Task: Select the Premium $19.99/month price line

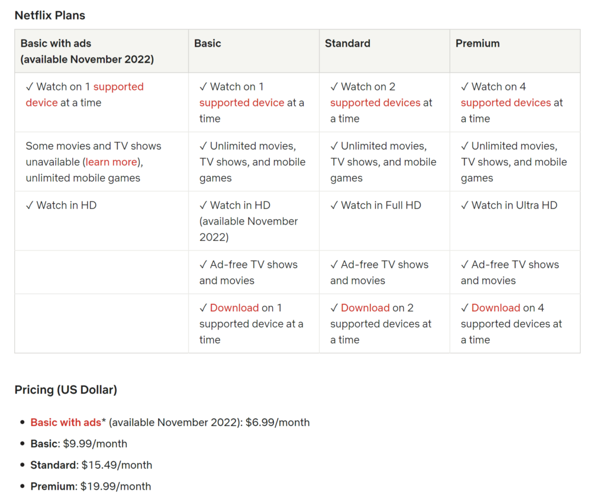Action: click(91, 487)
